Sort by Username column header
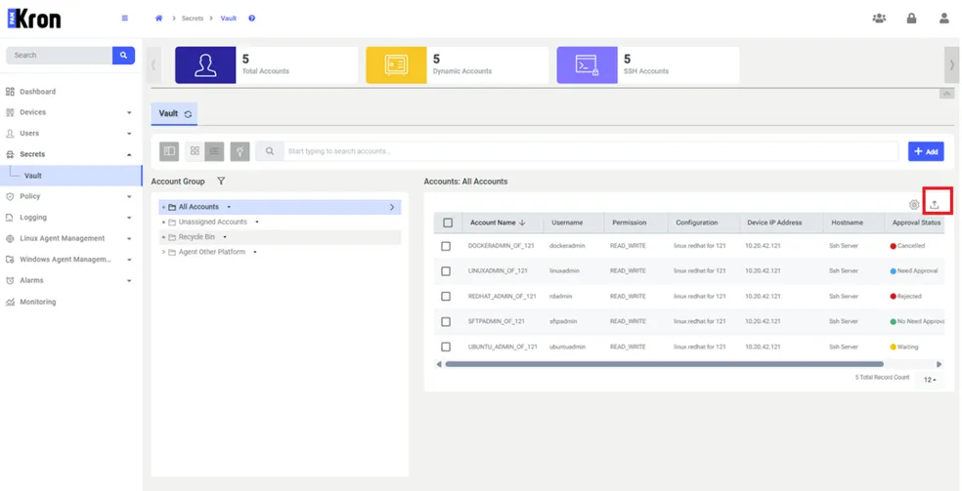The width and height of the screenshot is (962, 491). click(x=567, y=223)
